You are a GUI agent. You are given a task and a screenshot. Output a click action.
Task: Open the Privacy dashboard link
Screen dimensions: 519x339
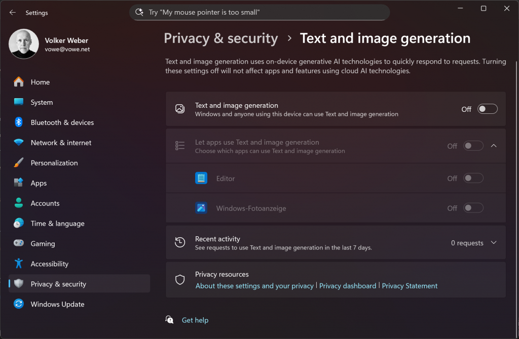coord(348,286)
